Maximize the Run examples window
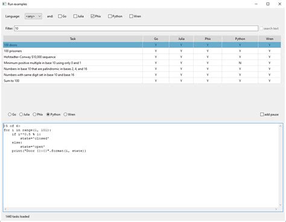The height and width of the screenshot is (222, 286). (268, 4)
